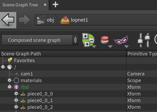Viewport: 157px width, 112px height.
Task: Collapse the rbd Xform node
Action: click(10, 87)
